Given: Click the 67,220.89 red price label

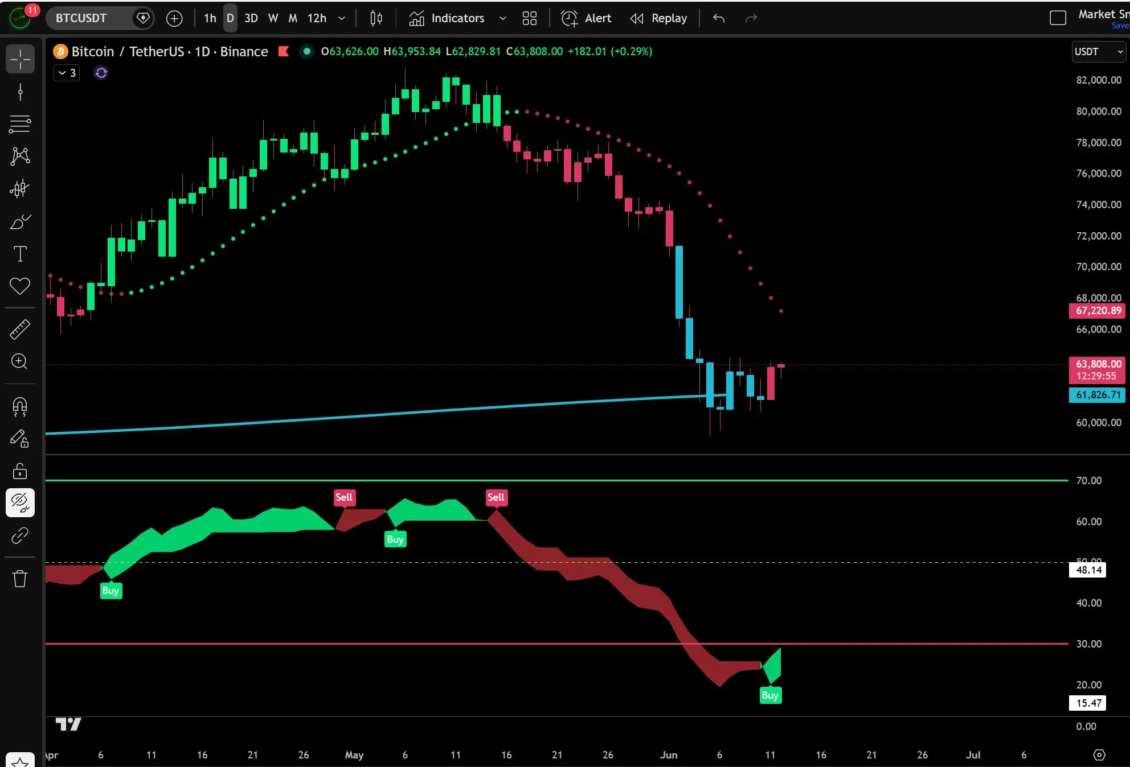Looking at the screenshot, I should click(1098, 311).
